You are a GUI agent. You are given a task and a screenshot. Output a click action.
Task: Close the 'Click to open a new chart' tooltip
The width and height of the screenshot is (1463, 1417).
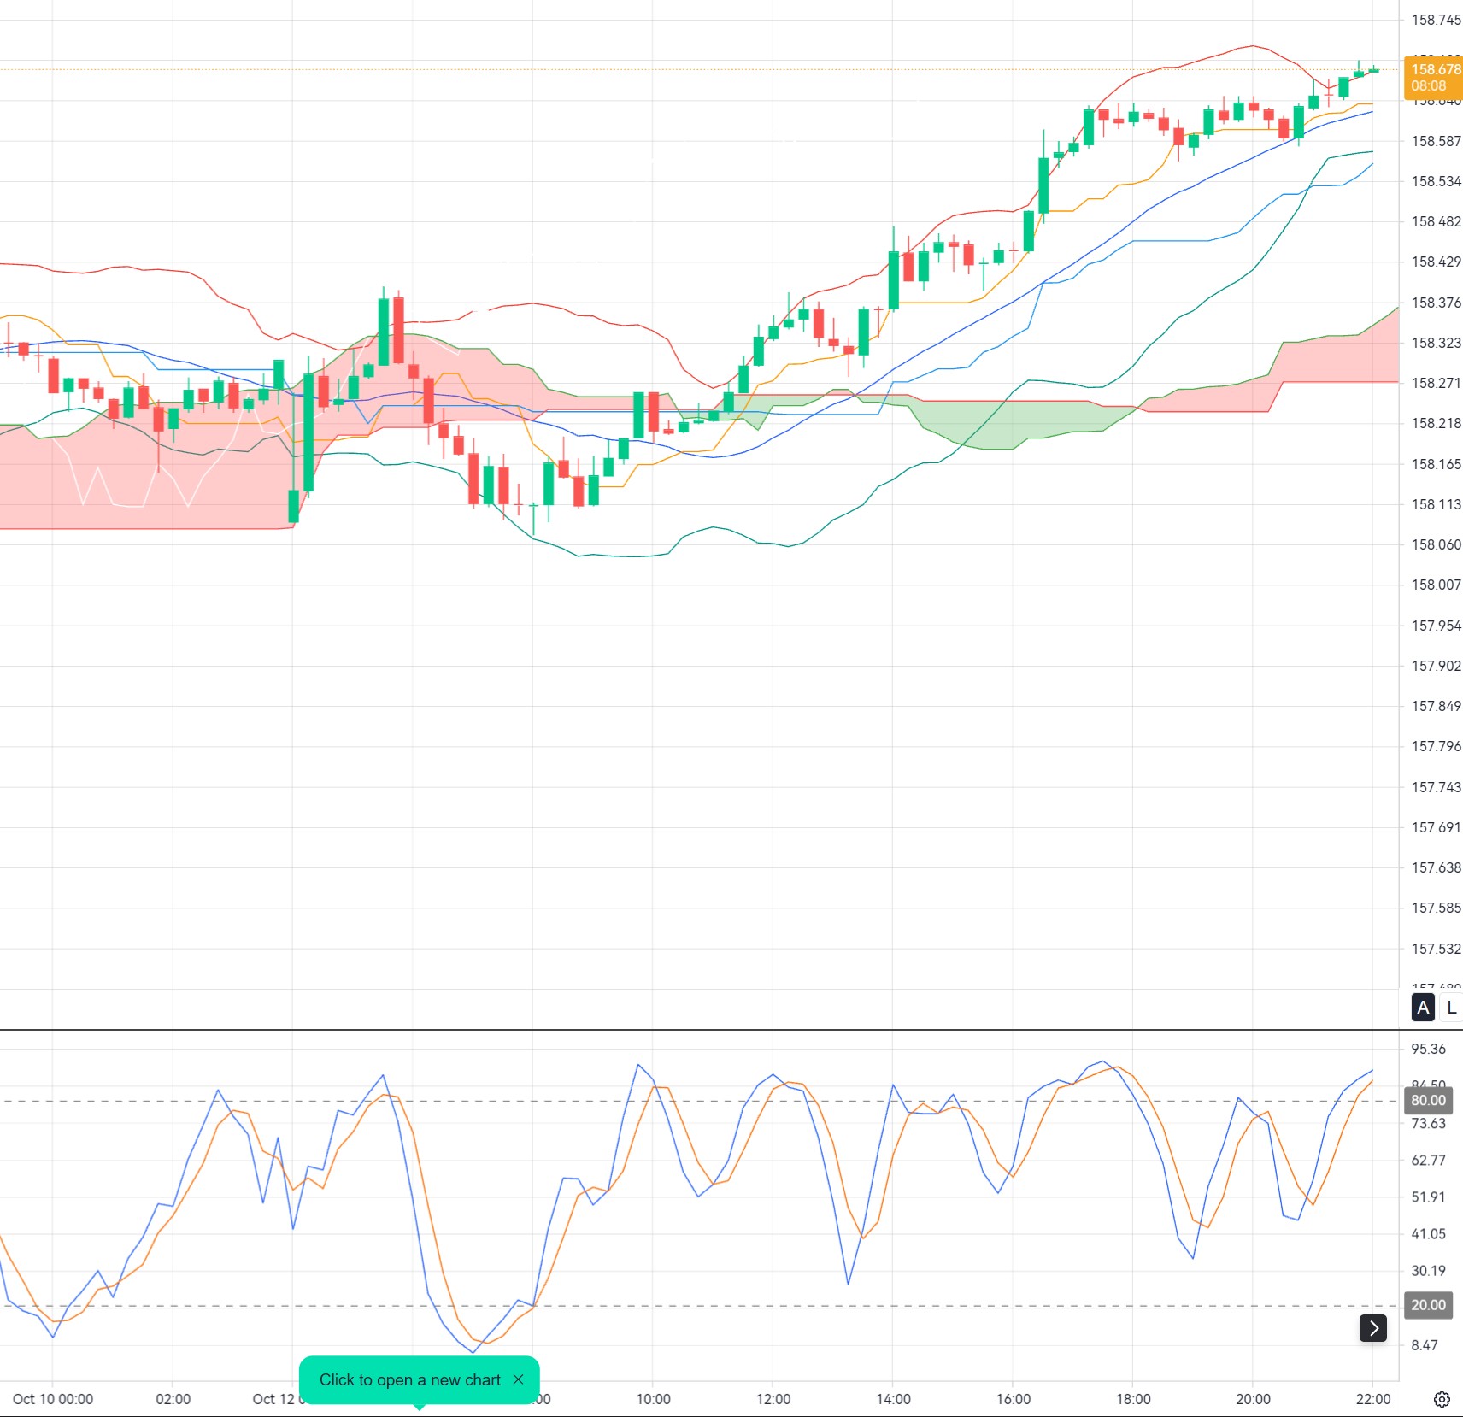tap(518, 1379)
